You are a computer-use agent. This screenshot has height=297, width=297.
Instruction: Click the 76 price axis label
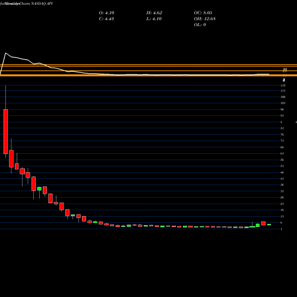tap(282, 135)
